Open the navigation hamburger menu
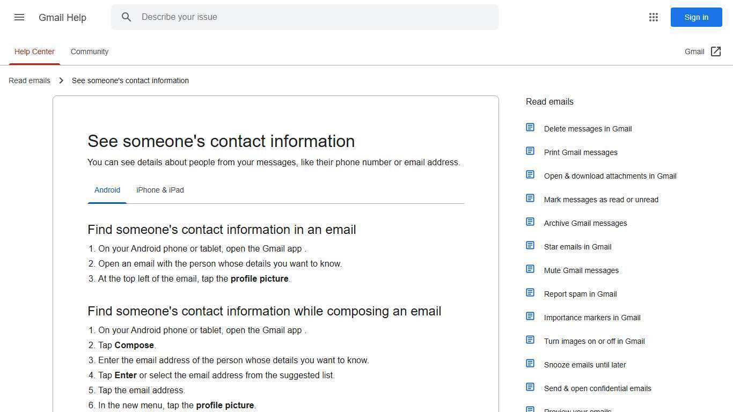Image resolution: width=733 pixels, height=412 pixels. [19, 17]
